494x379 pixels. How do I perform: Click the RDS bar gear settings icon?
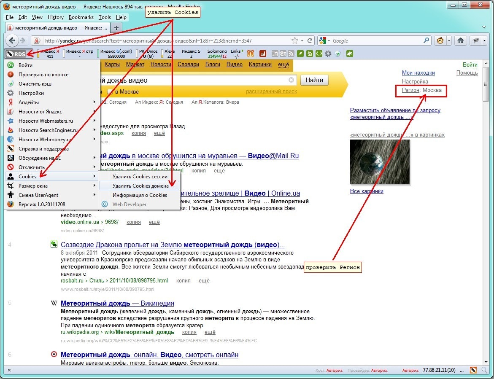click(x=328, y=54)
